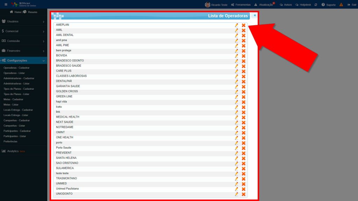Remove the UNIMED operator

point(244,184)
